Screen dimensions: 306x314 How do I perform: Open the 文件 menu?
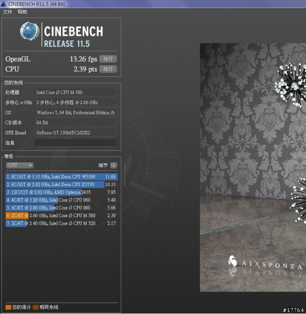click(8, 12)
